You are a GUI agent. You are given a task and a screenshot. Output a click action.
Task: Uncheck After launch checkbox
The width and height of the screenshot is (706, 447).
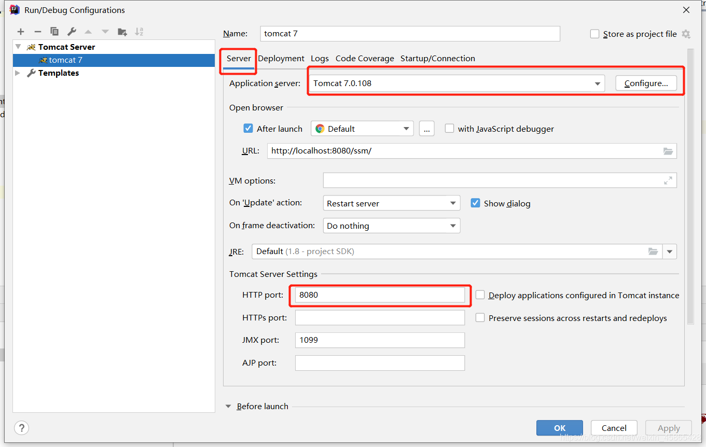click(248, 129)
